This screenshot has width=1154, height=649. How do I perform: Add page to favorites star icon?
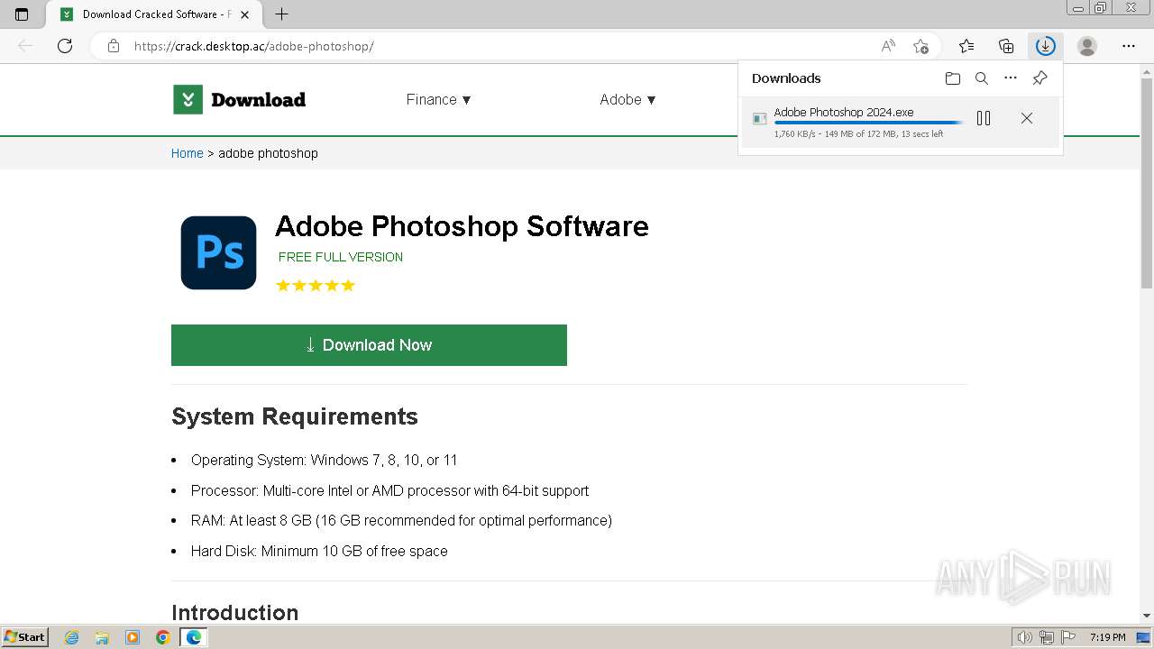(x=920, y=46)
